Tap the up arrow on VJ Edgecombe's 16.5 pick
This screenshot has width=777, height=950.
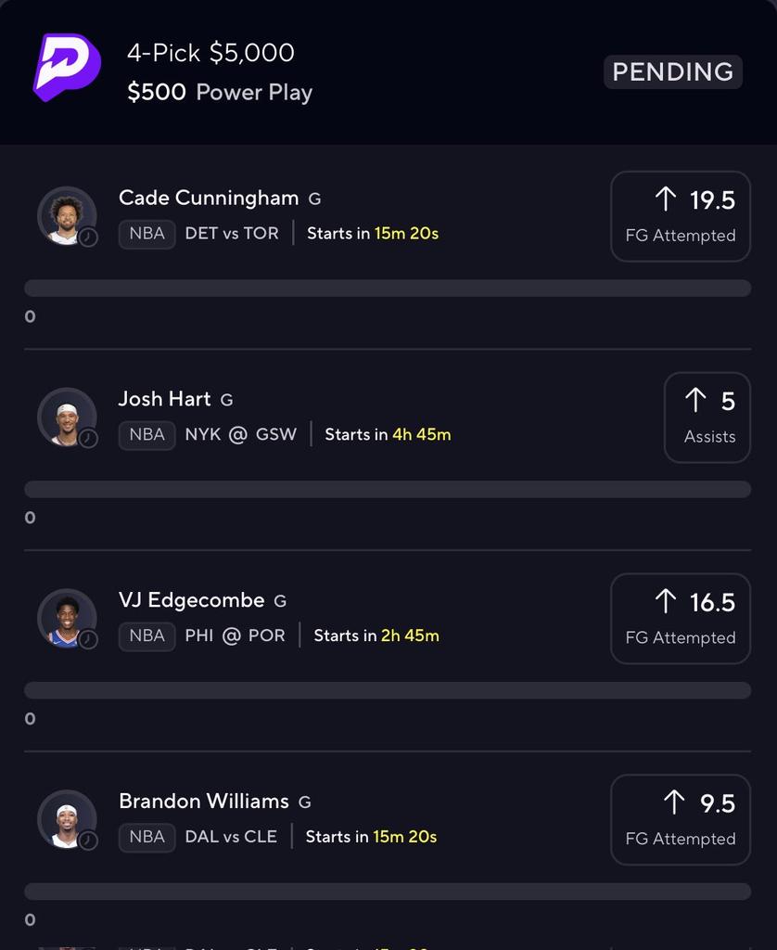pos(666,601)
